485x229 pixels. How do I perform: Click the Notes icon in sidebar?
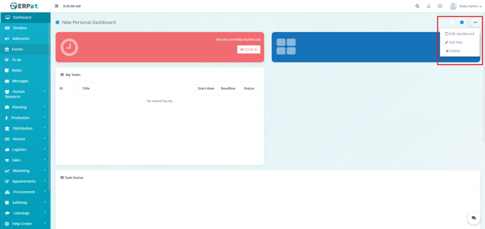pyautogui.click(x=7, y=70)
